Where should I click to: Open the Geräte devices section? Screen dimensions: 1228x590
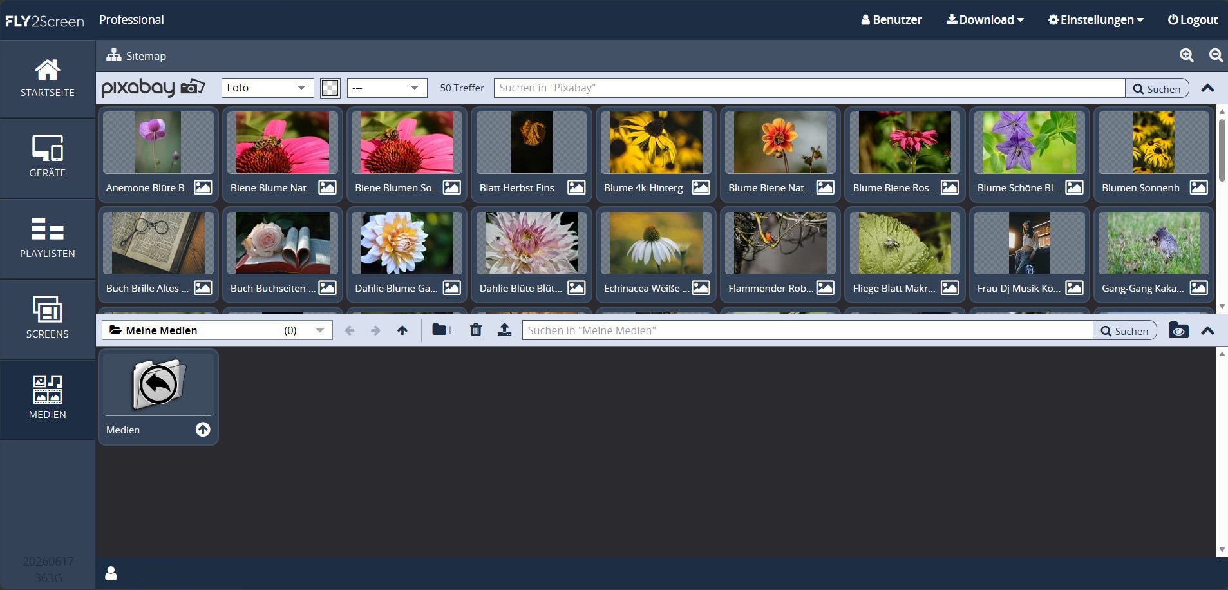point(48,158)
